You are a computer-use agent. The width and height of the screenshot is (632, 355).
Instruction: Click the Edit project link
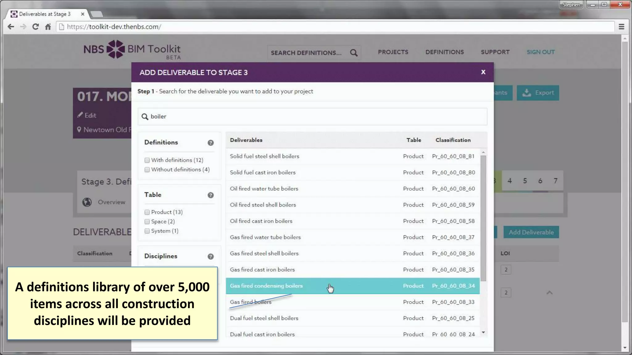click(x=87, y=115)
